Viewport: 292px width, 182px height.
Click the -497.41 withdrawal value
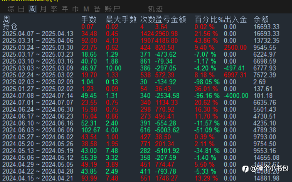pos(234,68)
